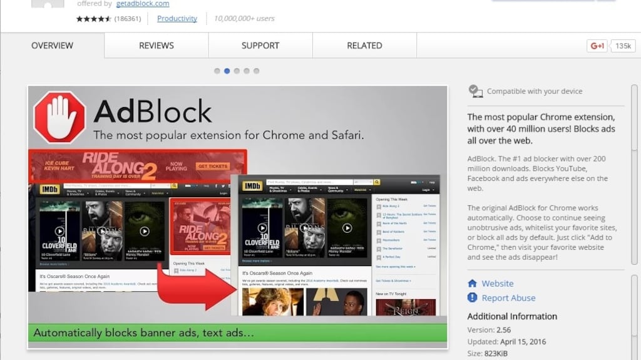Click the 'Version: 2.56' text

point(489,330)
